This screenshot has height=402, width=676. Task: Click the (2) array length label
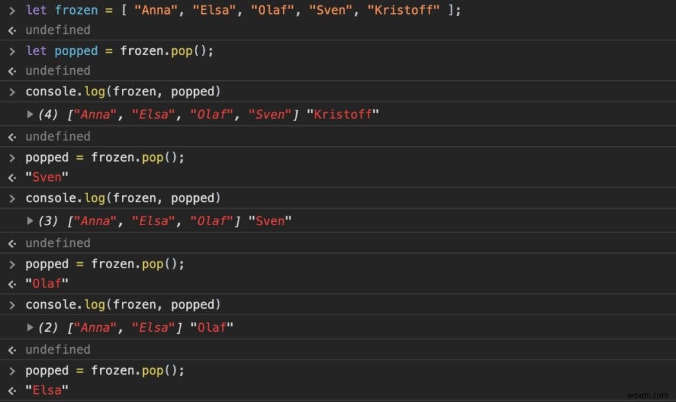[x=48, y=327]
